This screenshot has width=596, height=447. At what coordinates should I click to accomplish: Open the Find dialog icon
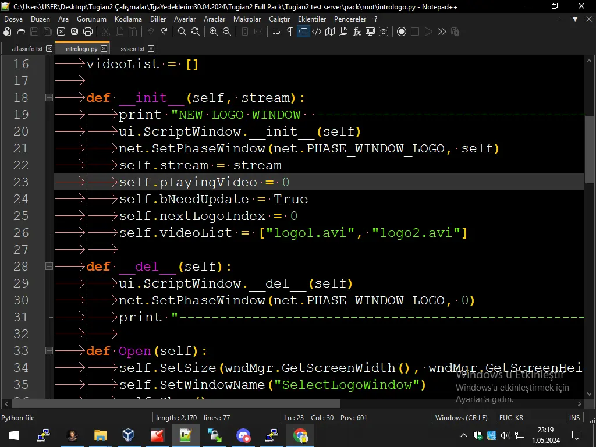pyautogui.click(x=182, y=31)
